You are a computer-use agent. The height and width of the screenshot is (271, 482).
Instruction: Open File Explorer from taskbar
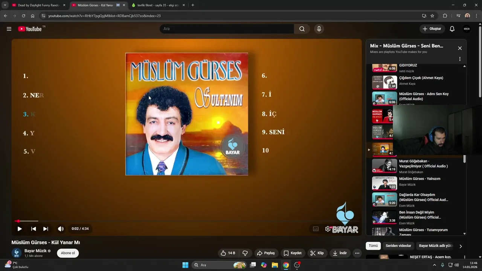coord(275,265)
